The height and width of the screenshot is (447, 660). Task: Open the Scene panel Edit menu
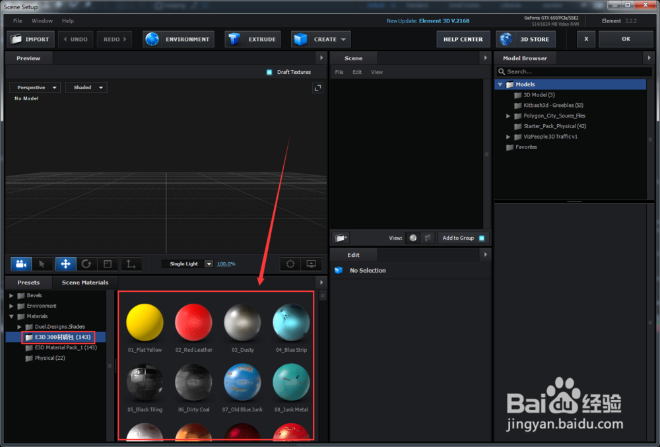pyautogui.click(x=357, y=72)
